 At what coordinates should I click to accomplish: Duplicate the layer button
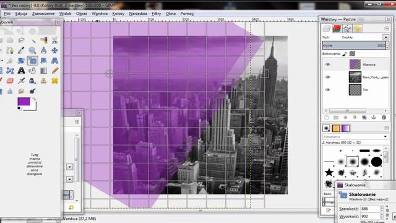[364, 118]
